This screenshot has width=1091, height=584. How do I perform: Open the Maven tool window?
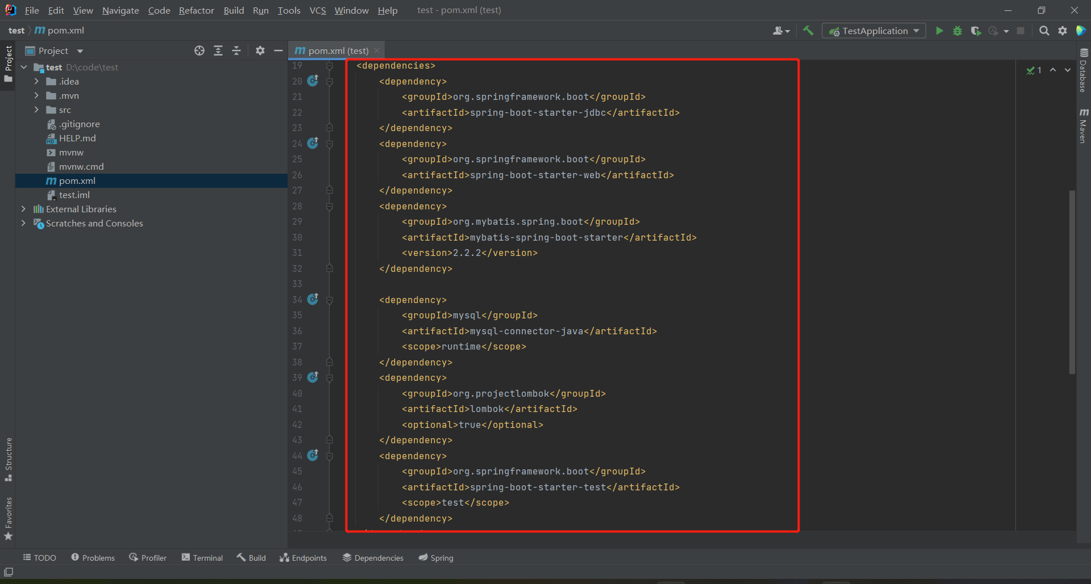point(1084,125)
